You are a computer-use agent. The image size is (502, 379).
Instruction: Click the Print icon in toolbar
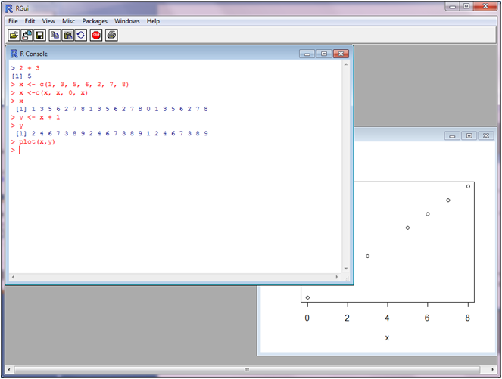tap(111, 35)
